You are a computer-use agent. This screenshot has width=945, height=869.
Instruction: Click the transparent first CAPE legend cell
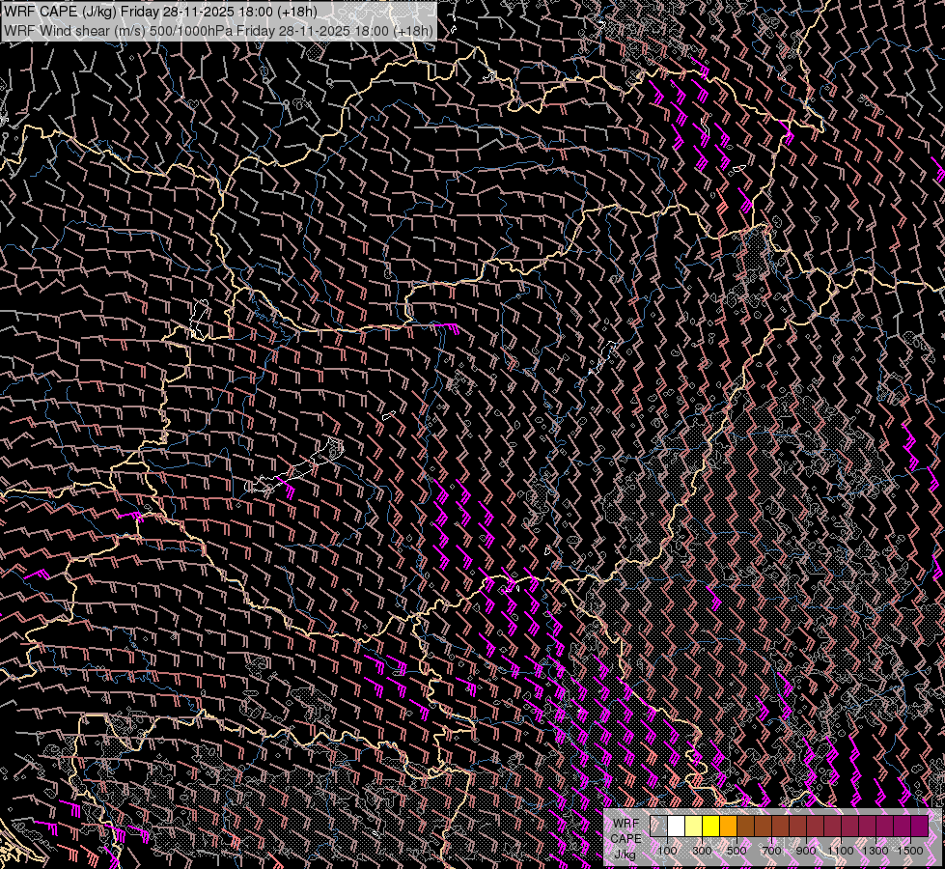(659, 827)
